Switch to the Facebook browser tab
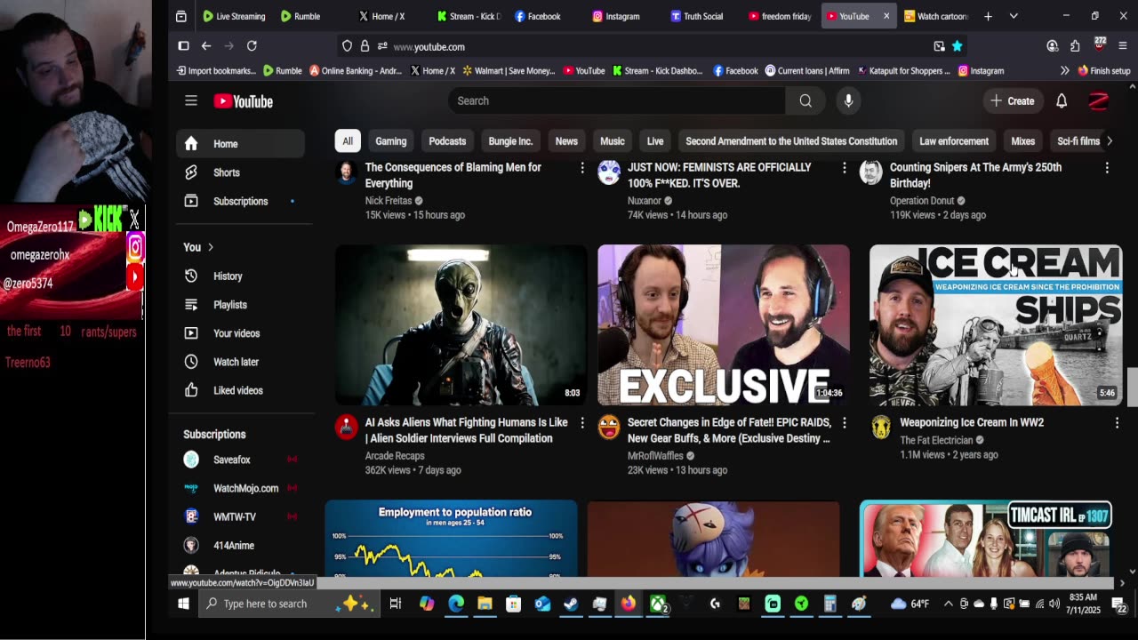Viewport: 1138px width, 640px height. click(x=538, y=16)
